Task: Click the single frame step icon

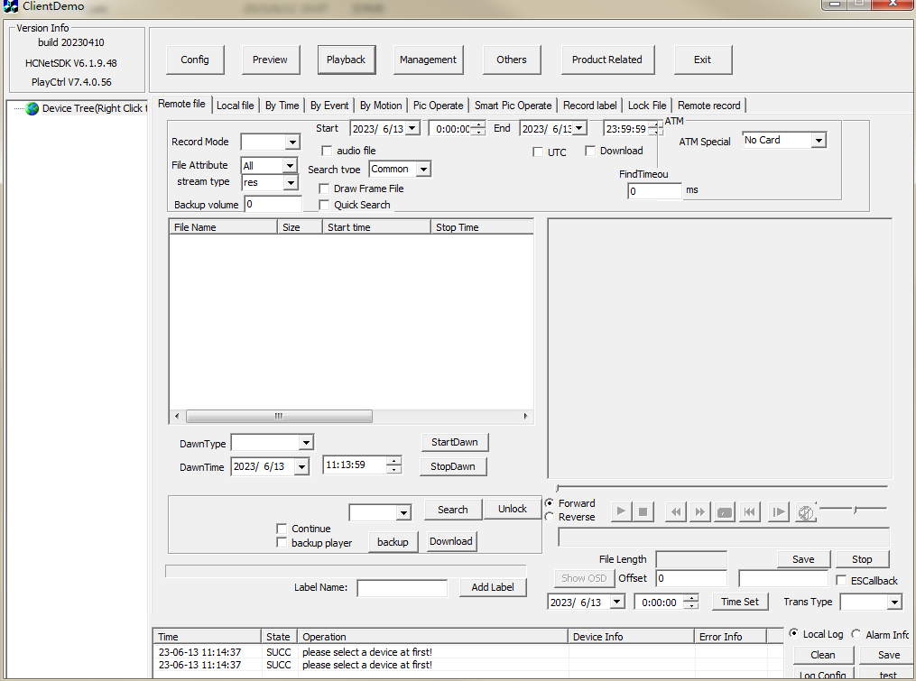Action: point(778,511)
